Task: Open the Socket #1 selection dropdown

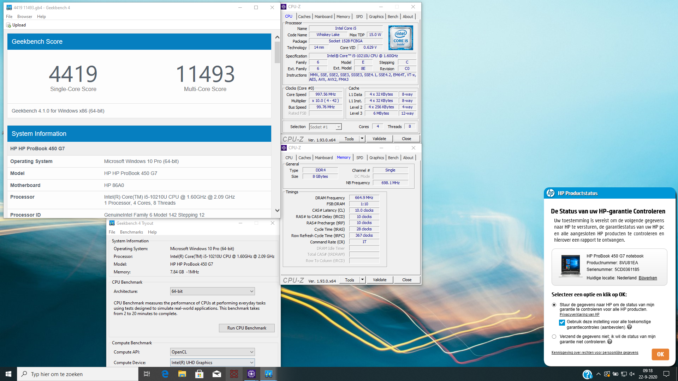Action: click(325, 127)
